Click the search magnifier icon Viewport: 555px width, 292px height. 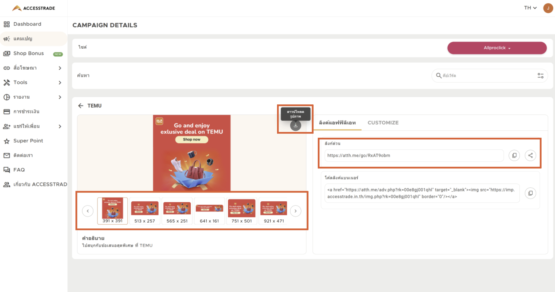(x=439, y=75)
